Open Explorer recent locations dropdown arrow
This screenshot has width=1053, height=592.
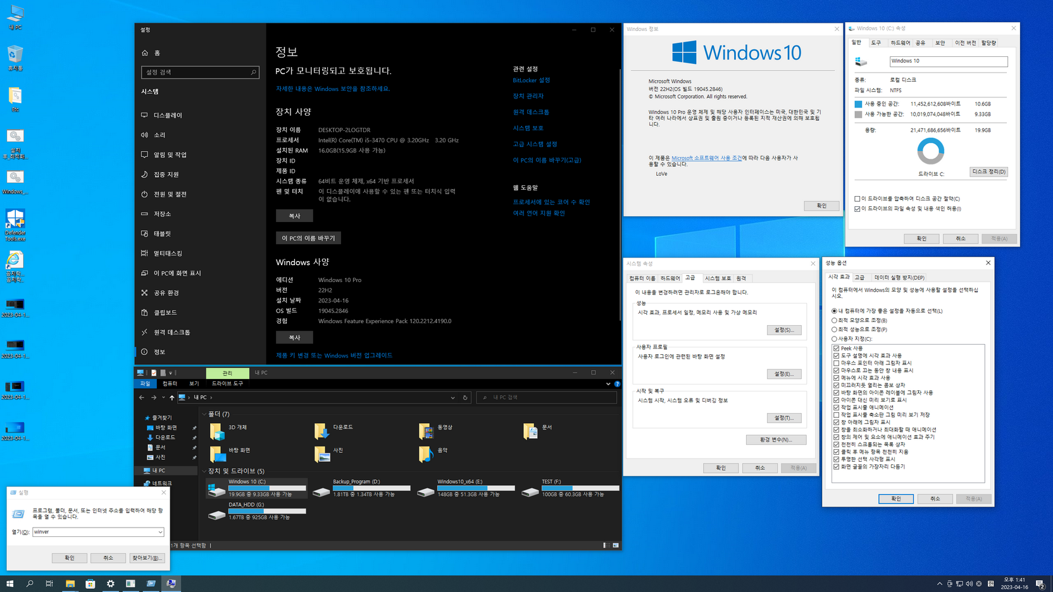coord(163,398)
